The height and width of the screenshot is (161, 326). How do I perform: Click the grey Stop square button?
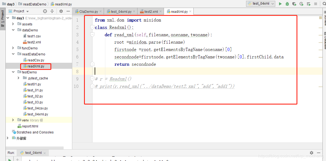pos(316,4)
